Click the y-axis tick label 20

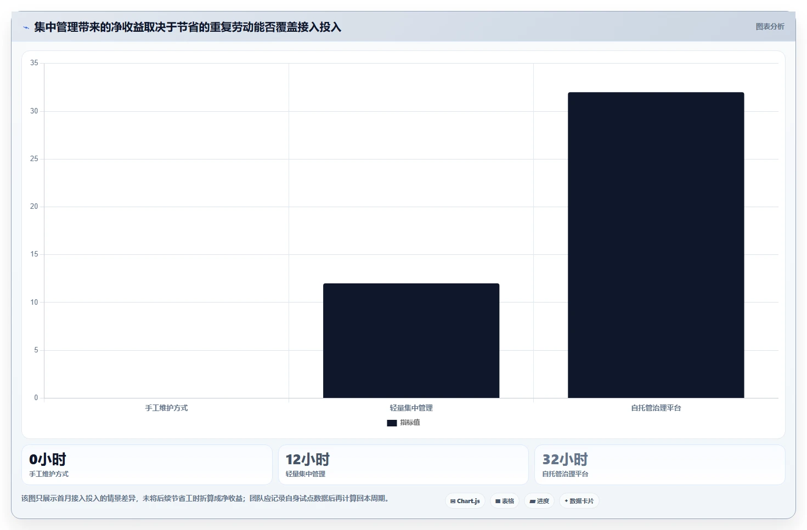(x=34, y=207)
